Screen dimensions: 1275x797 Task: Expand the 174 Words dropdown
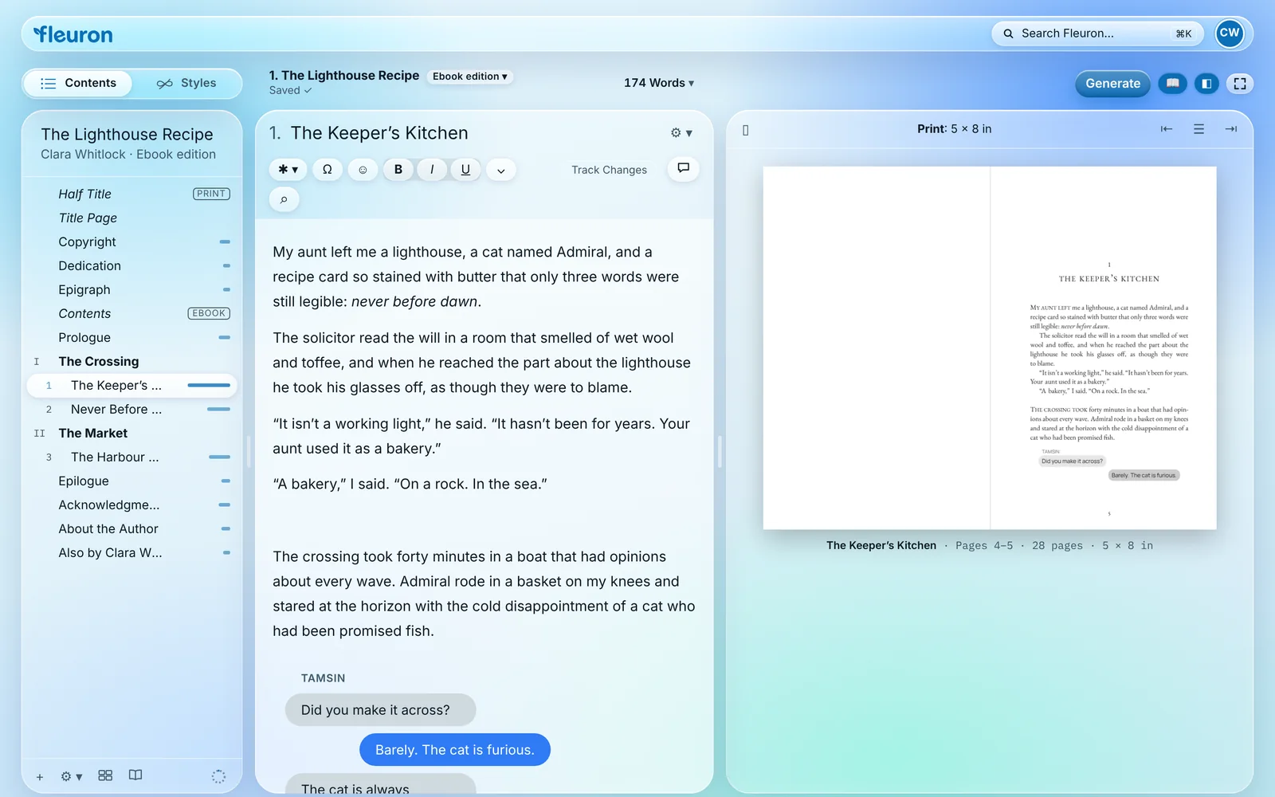659,83
